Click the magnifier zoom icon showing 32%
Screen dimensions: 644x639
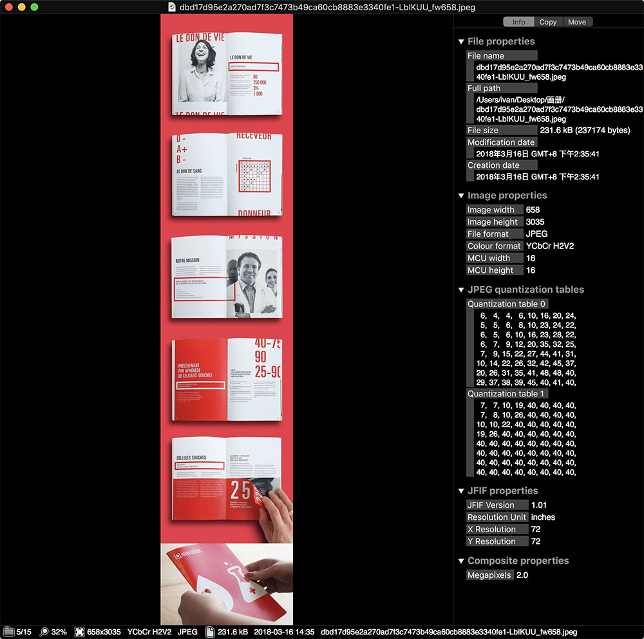click(x=44, y=632)
